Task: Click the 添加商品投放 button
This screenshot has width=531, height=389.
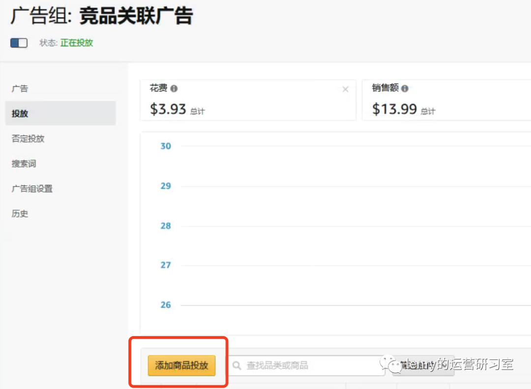Action: pyautogui.click(x=181, y=365)
